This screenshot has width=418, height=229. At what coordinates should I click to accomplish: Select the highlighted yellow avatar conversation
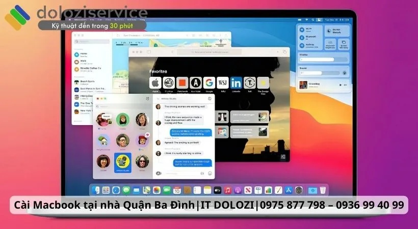pos(123,163)
